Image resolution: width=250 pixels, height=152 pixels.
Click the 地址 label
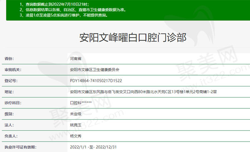(9, 92)
